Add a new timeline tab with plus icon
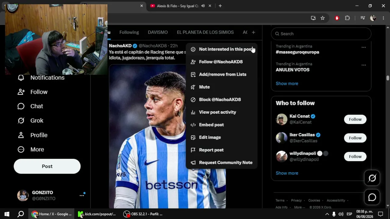The image size is (390, 219). (253, 32)
